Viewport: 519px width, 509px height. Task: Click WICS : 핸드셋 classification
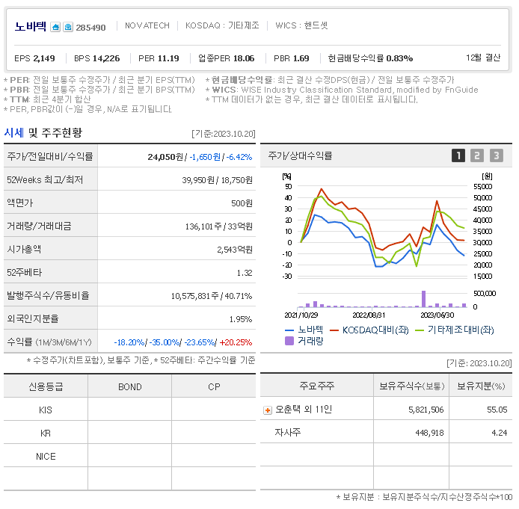[x=301, y=25]
